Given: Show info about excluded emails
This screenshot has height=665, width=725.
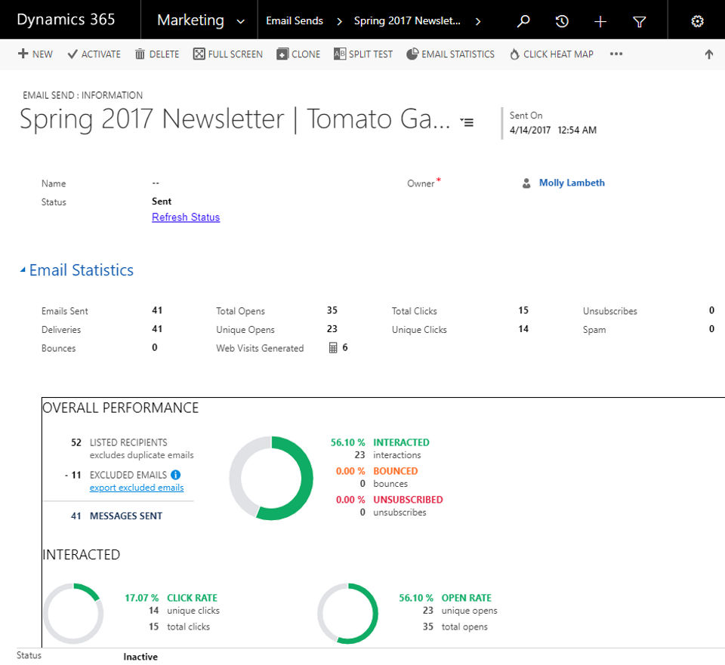Looking at the screenshot, I should [176, 475].
